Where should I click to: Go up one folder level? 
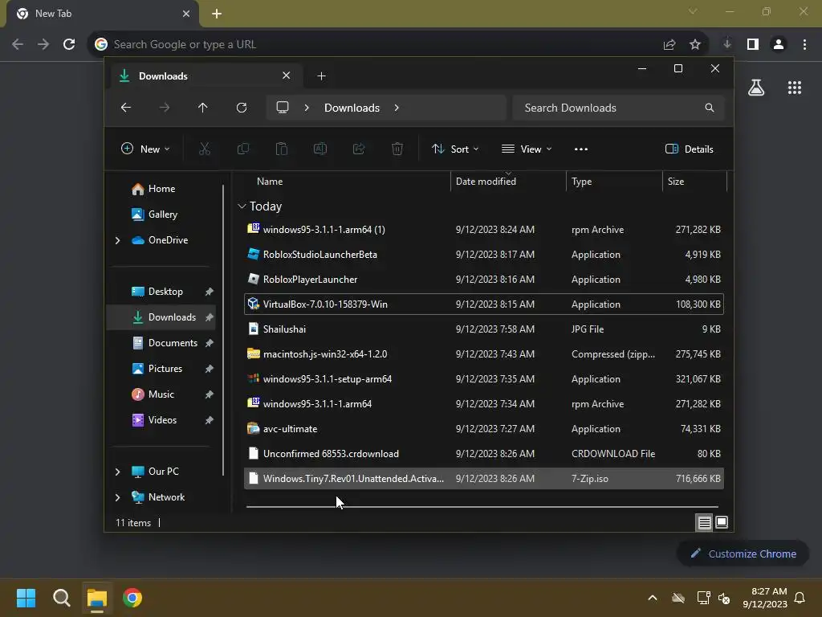pyautogui.click(x=203, y=108)
